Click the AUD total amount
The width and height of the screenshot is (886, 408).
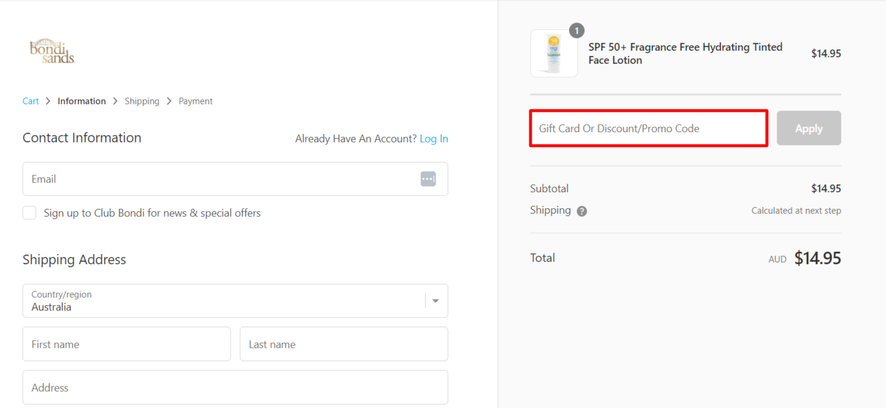[817, 258]
